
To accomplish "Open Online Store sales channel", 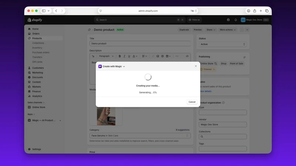I will [x=39, y=107].
